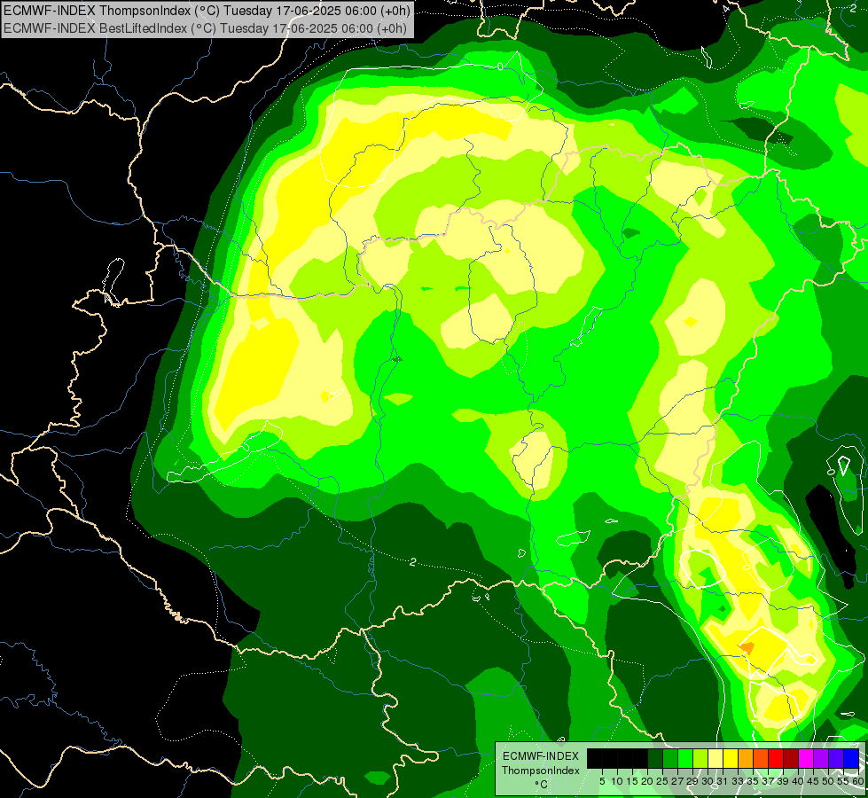Click the legend tick label 45
Image resolution: width=868 pixels, height=798 pixels.
[x=813, y=781]
